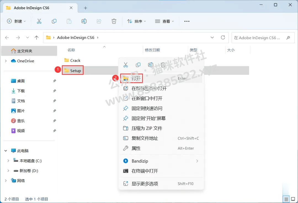The height and width of the screenshot is (203, 298).
Task: Sort by 类型 column header
Action: click(193, 50)
